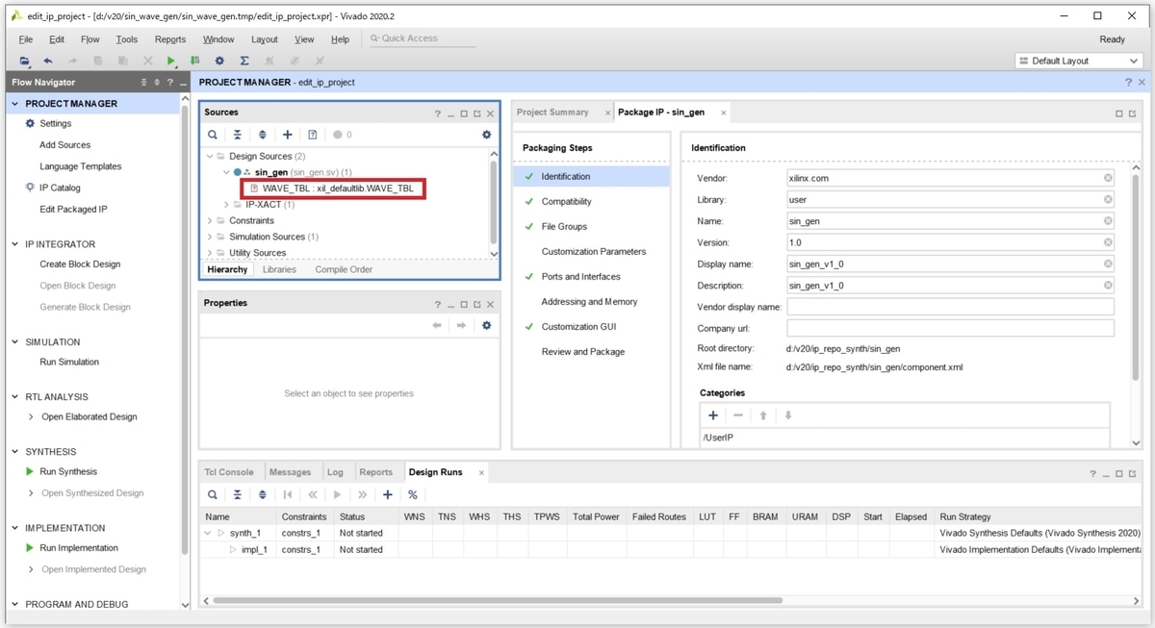Open the Default Layout dropdown

(1079, 61)
